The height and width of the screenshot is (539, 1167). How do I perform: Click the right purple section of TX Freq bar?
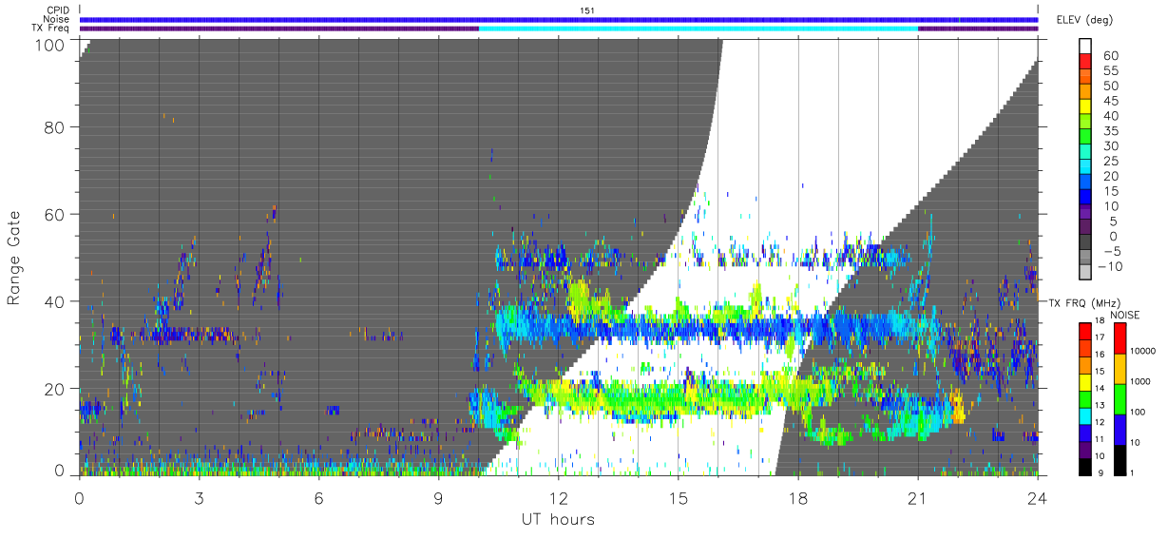point(978,29)
